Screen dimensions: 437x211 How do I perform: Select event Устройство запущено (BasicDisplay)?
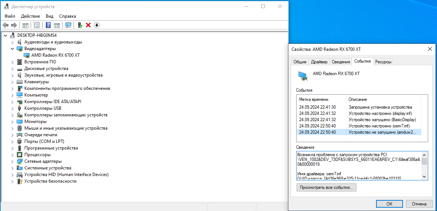point(359,120)
